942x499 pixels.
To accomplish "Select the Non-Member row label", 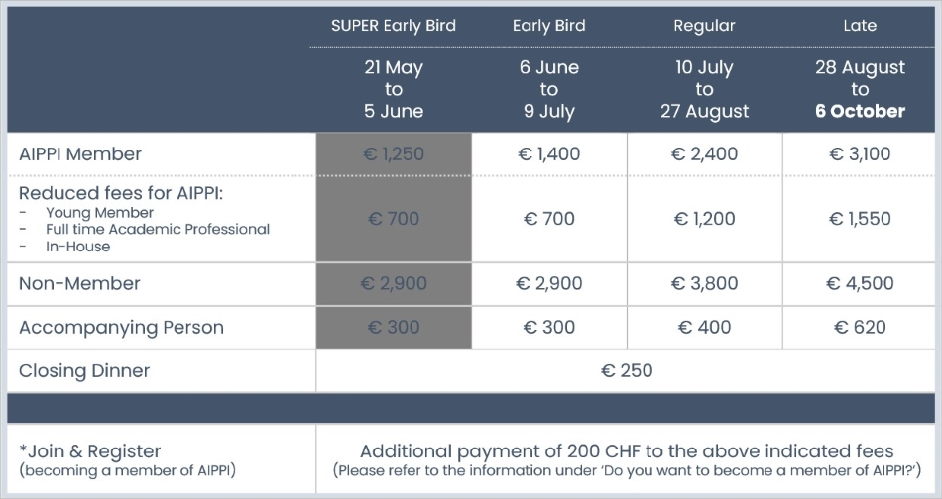I will click(x=79, y=284).
